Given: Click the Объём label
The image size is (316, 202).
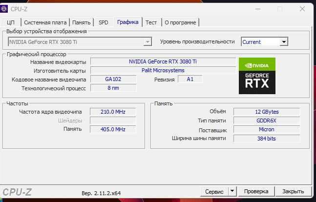Looking at the screenshot, I should 218,111.
